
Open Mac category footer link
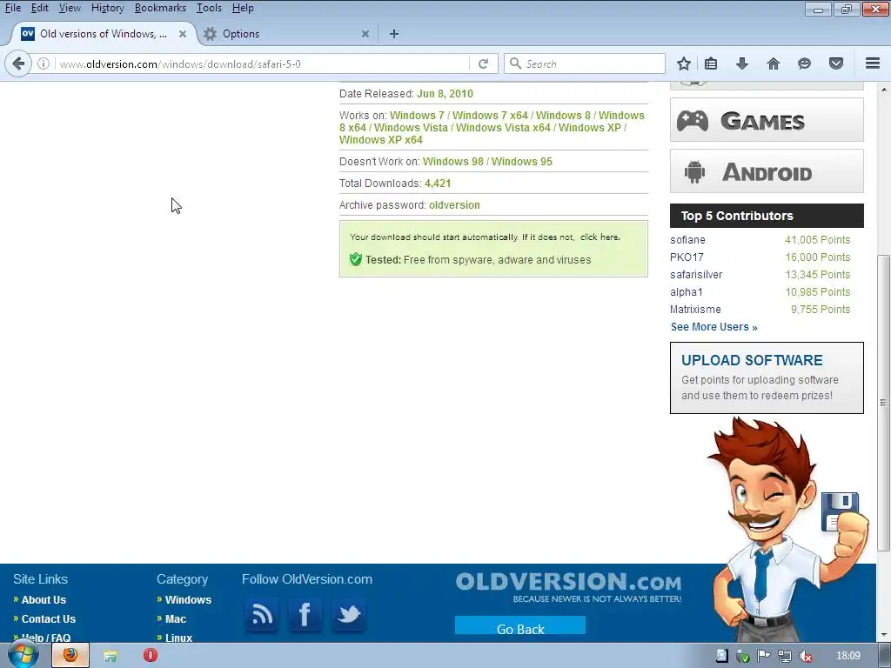tap(176, 619)
